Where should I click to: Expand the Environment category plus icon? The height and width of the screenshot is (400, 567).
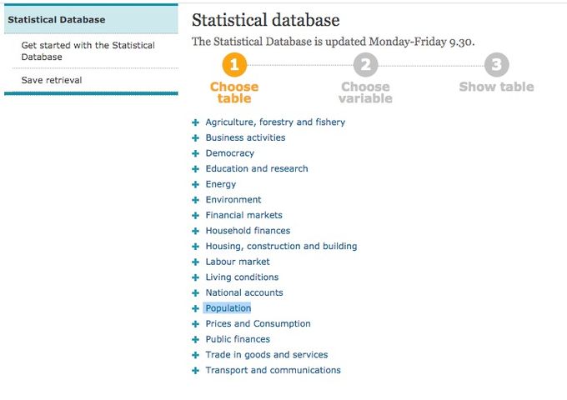(195, 200)
